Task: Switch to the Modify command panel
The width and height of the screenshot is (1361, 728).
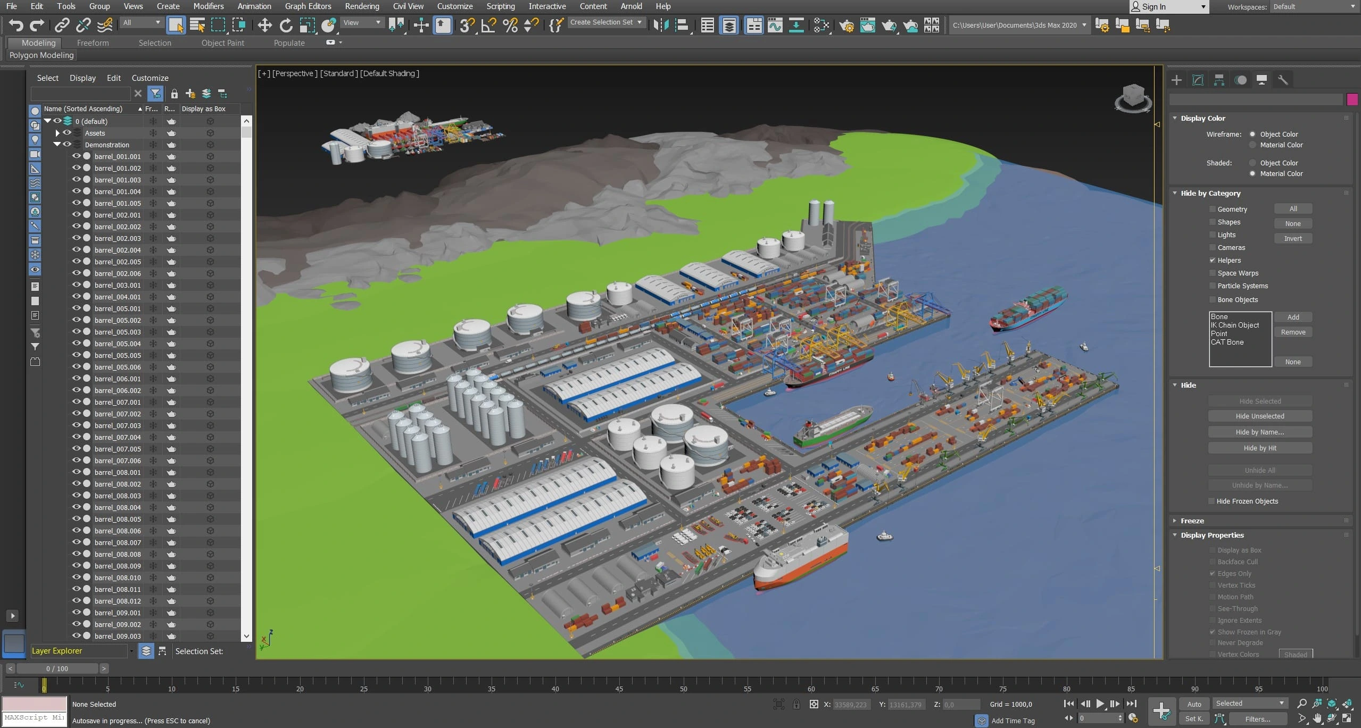Action: pos(1198,80)
